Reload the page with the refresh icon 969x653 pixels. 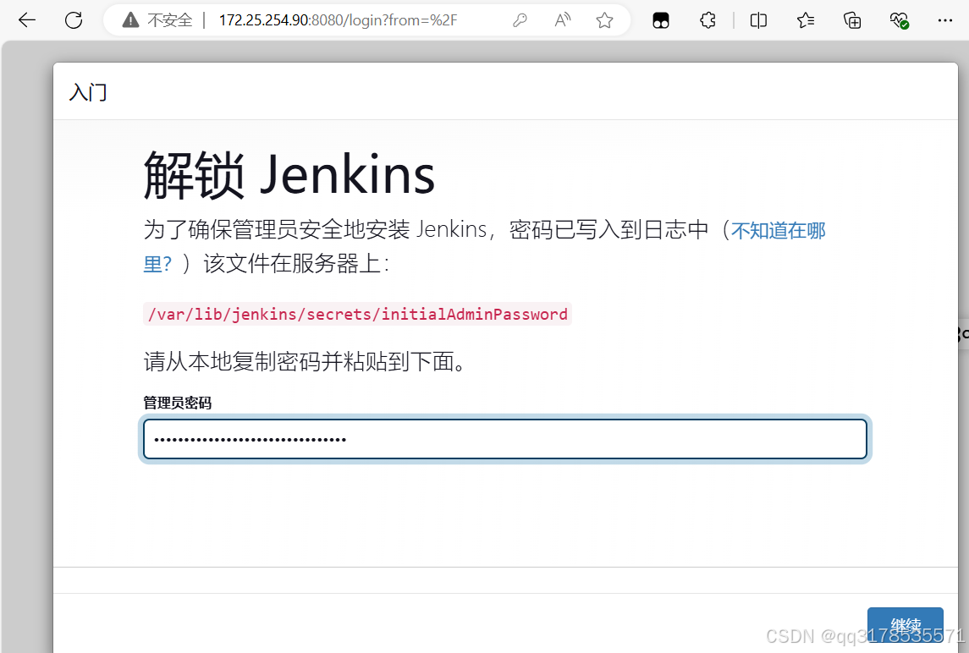[x=74, y=20]
